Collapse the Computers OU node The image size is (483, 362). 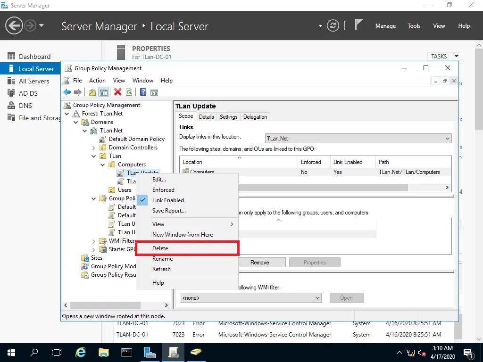[x=102, y=165]
